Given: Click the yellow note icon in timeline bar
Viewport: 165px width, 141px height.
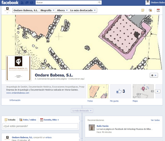Looking at the screenshot, I should tap(143, 10).
